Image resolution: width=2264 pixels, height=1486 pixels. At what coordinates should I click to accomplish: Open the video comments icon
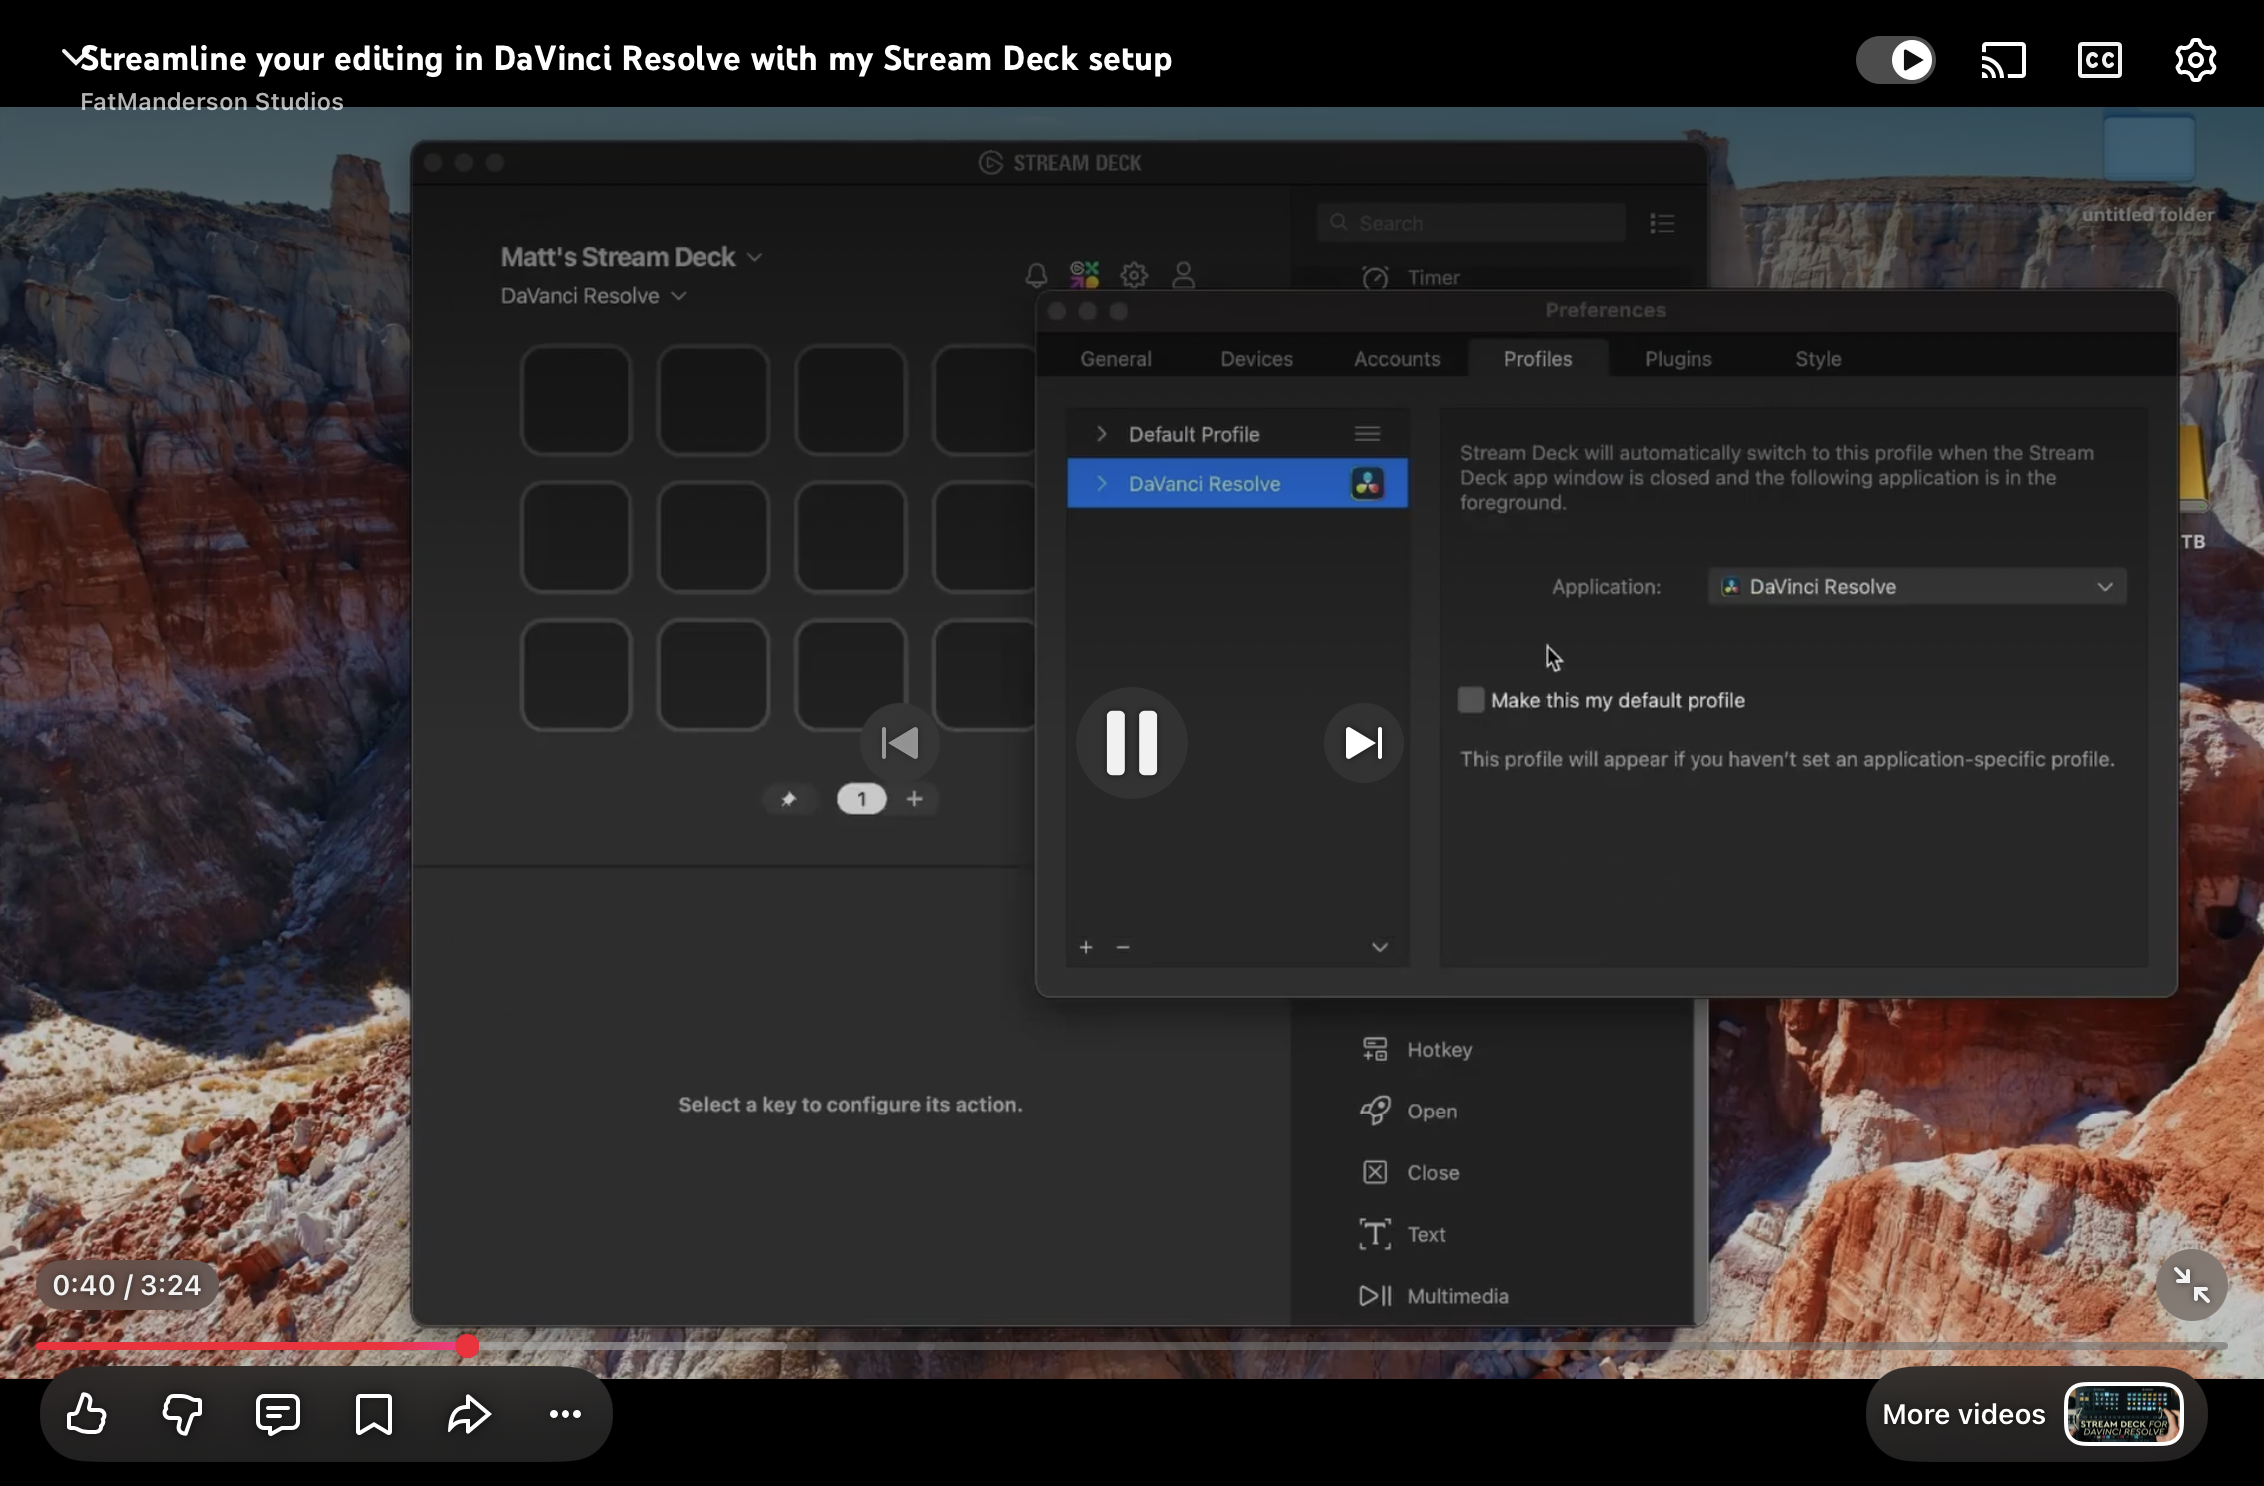click(278, 1414)
